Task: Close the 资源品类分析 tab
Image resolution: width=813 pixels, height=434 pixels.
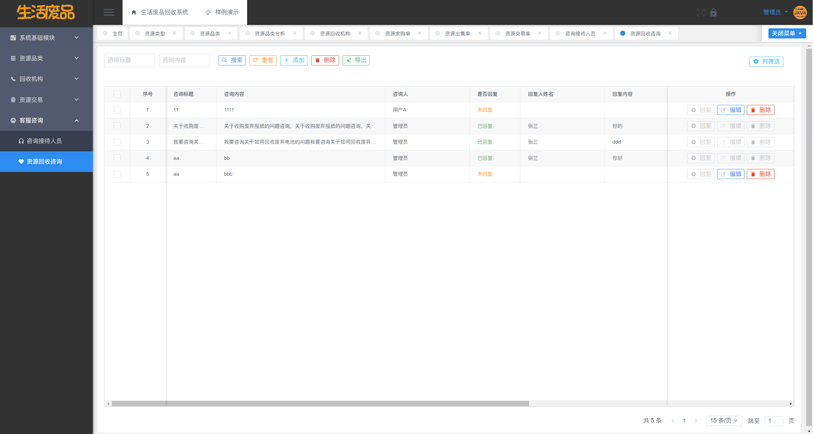Action: pyautogui.click(x=295, y=33)
